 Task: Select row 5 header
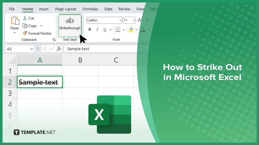[x=10, y=116]
